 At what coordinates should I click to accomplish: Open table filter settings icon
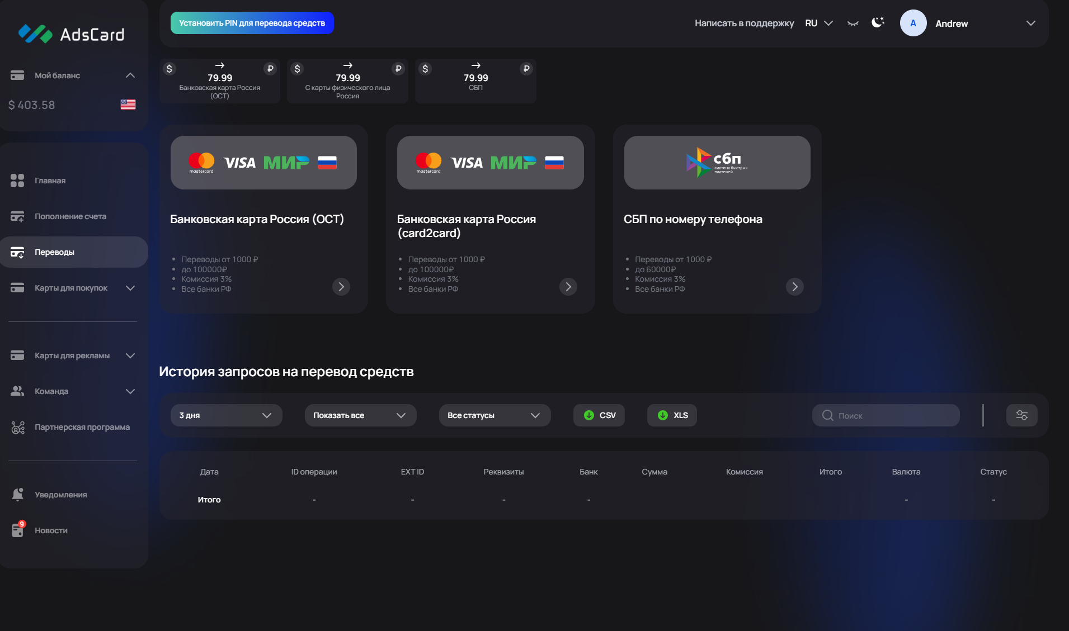click(x=1022, y=415)
